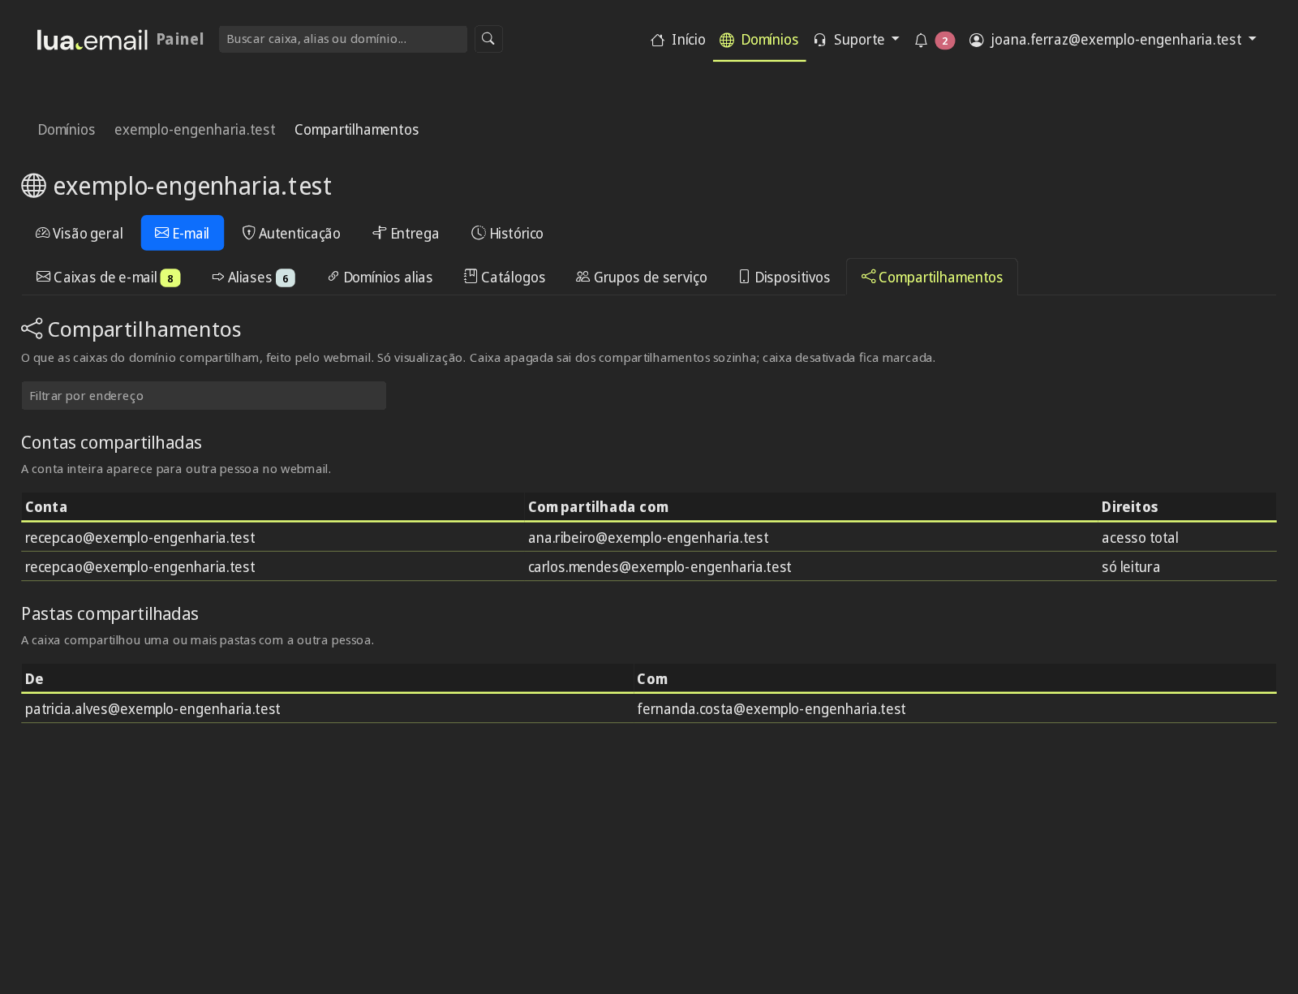Focus Filtrar por endereço field
This screenshot has height=994, width=1298.
point(204,396)
